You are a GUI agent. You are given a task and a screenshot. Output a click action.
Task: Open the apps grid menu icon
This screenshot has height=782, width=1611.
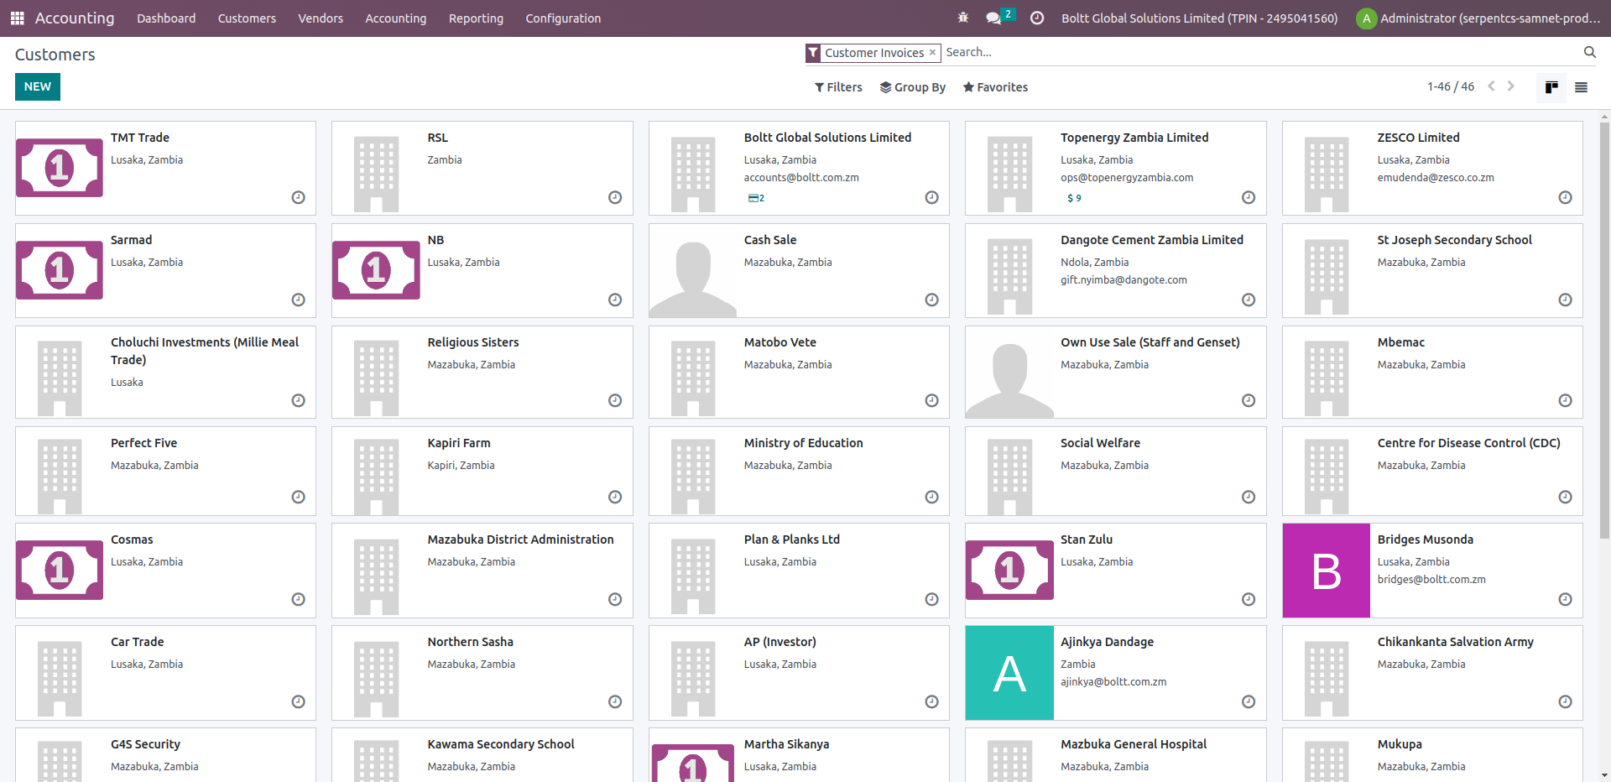[17, 18]
